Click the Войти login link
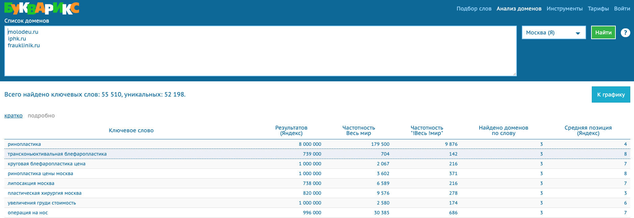Image resolution: width=634 pixels, height=218 pixels. 622,9
